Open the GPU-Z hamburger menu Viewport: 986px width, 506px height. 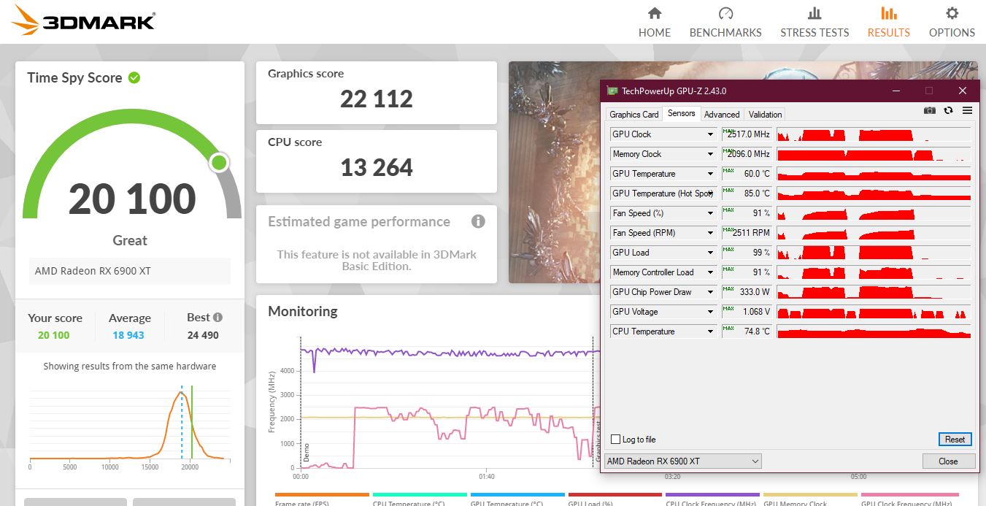tap(967, 110)
